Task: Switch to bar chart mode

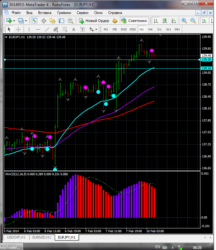Action: click(156, 21)
